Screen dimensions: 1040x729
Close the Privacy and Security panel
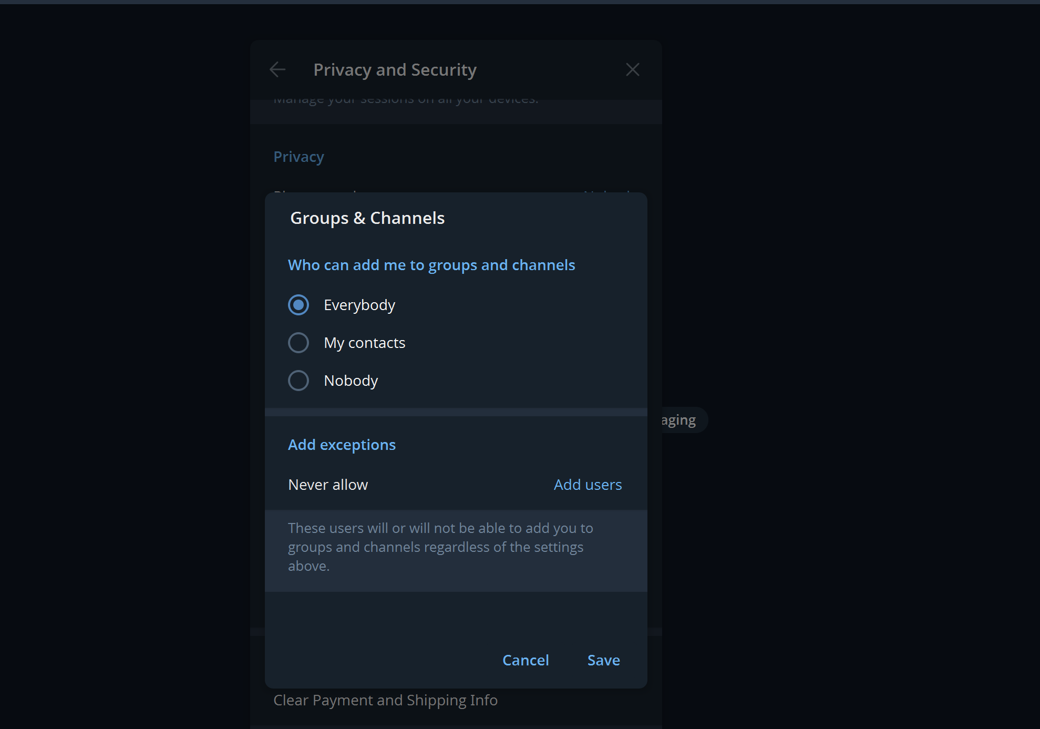[632, 69]
